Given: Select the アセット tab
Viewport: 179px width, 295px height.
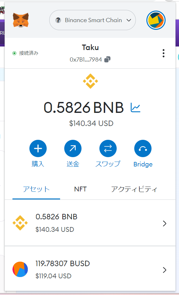Looking at the screenshot, I should pyautogui.click(x=36, y=189).
